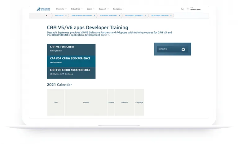Open the search magnifier icon
238x144 pixels.
point(182,9)
